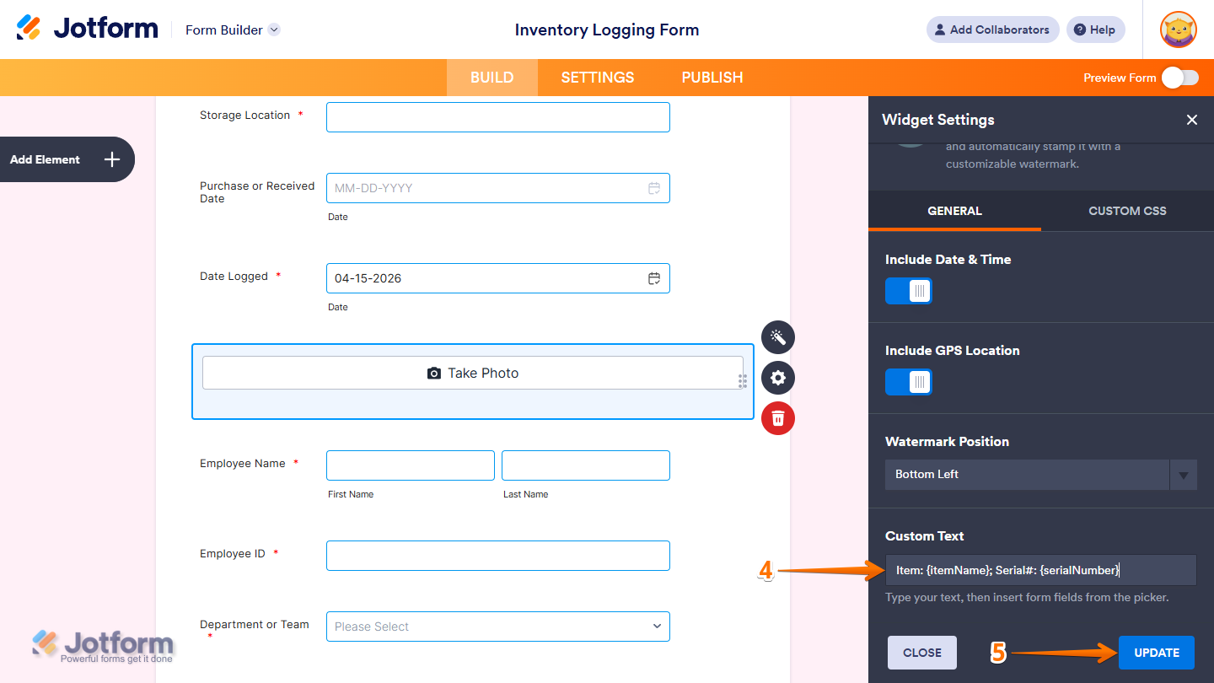Click the Add Collaborators button
The width and height of the screenshot is (1214, 683).
pyautogui.click(x=992, y=30)
